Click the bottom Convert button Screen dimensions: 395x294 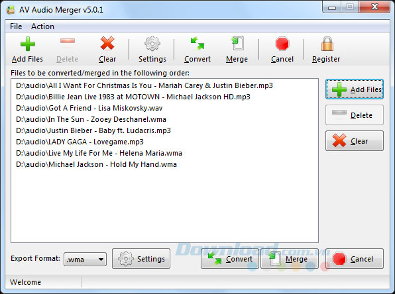(230, 259)
